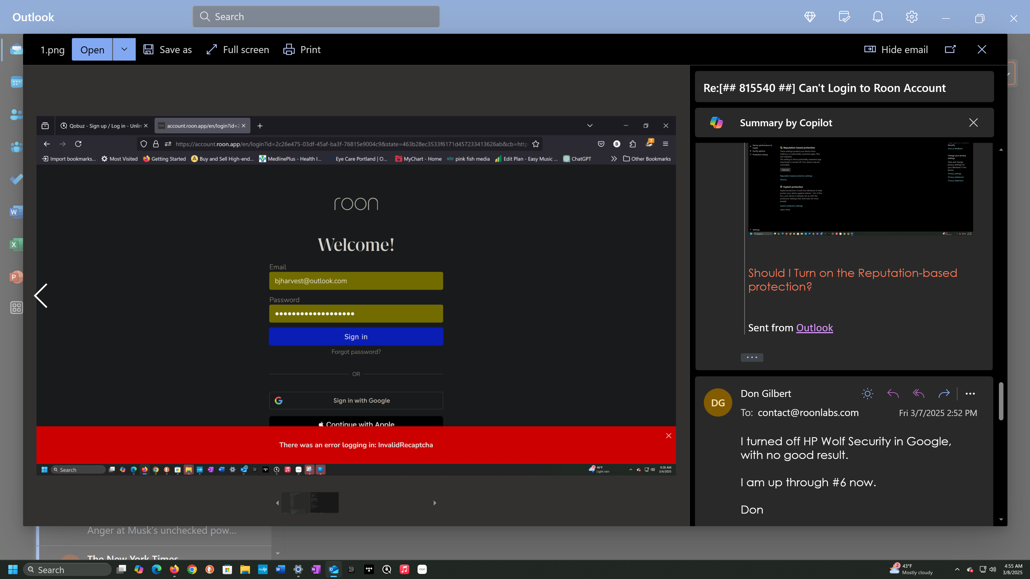Open the To Do checkmark app
The image size is (1030, 579).
[16, 179]
